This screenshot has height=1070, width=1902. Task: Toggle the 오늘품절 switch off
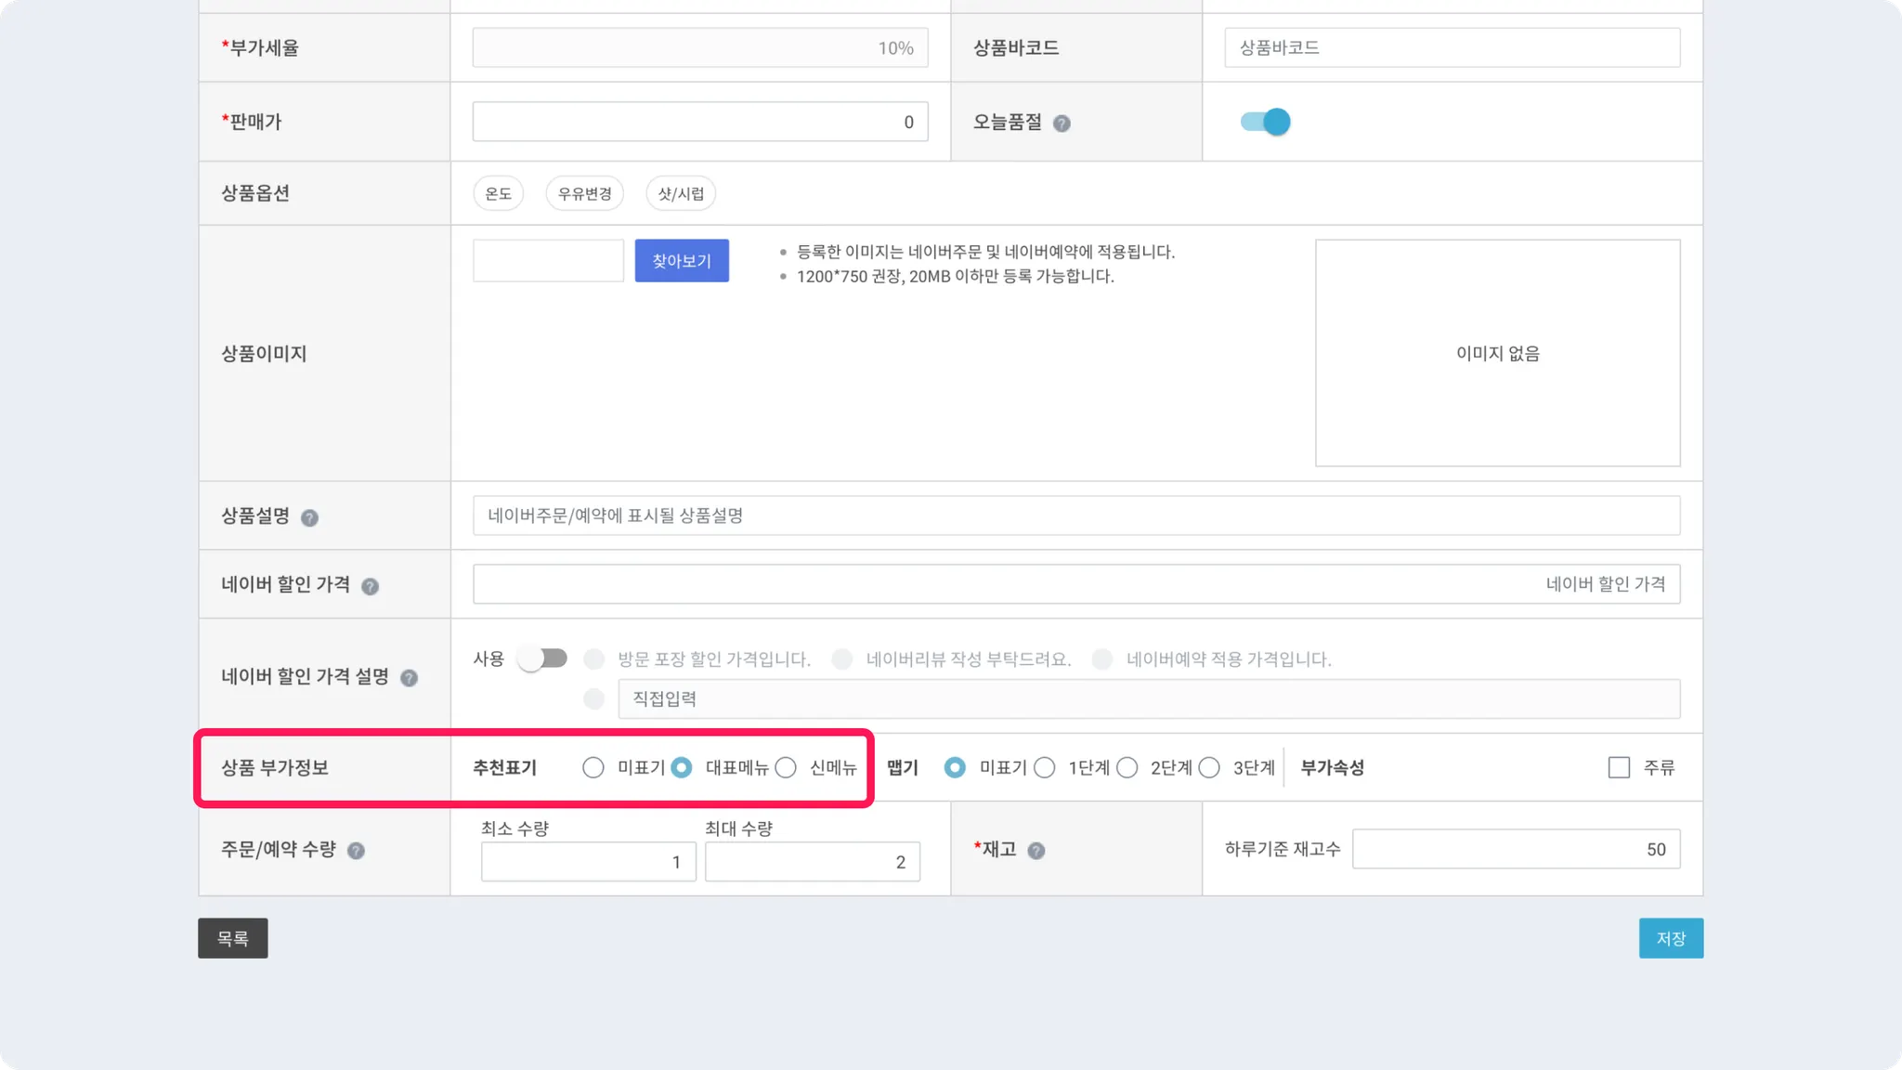1265,122
